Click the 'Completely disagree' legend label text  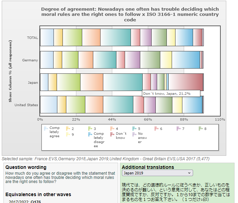pyautogui.click(x=99, y=140)
